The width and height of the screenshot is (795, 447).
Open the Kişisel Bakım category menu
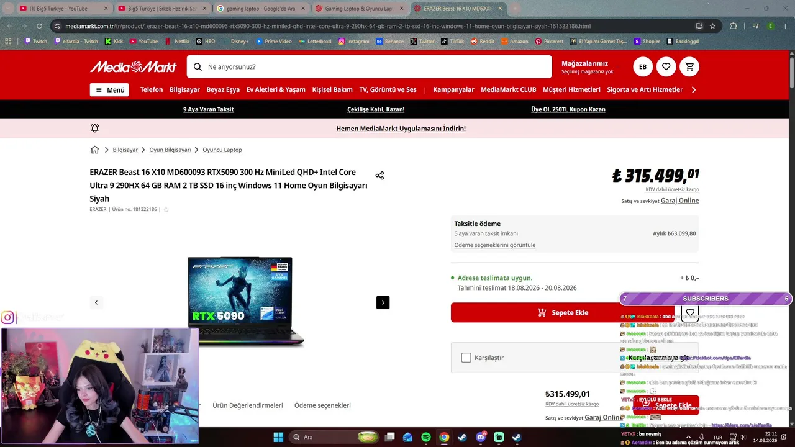[x=332, y=90]
